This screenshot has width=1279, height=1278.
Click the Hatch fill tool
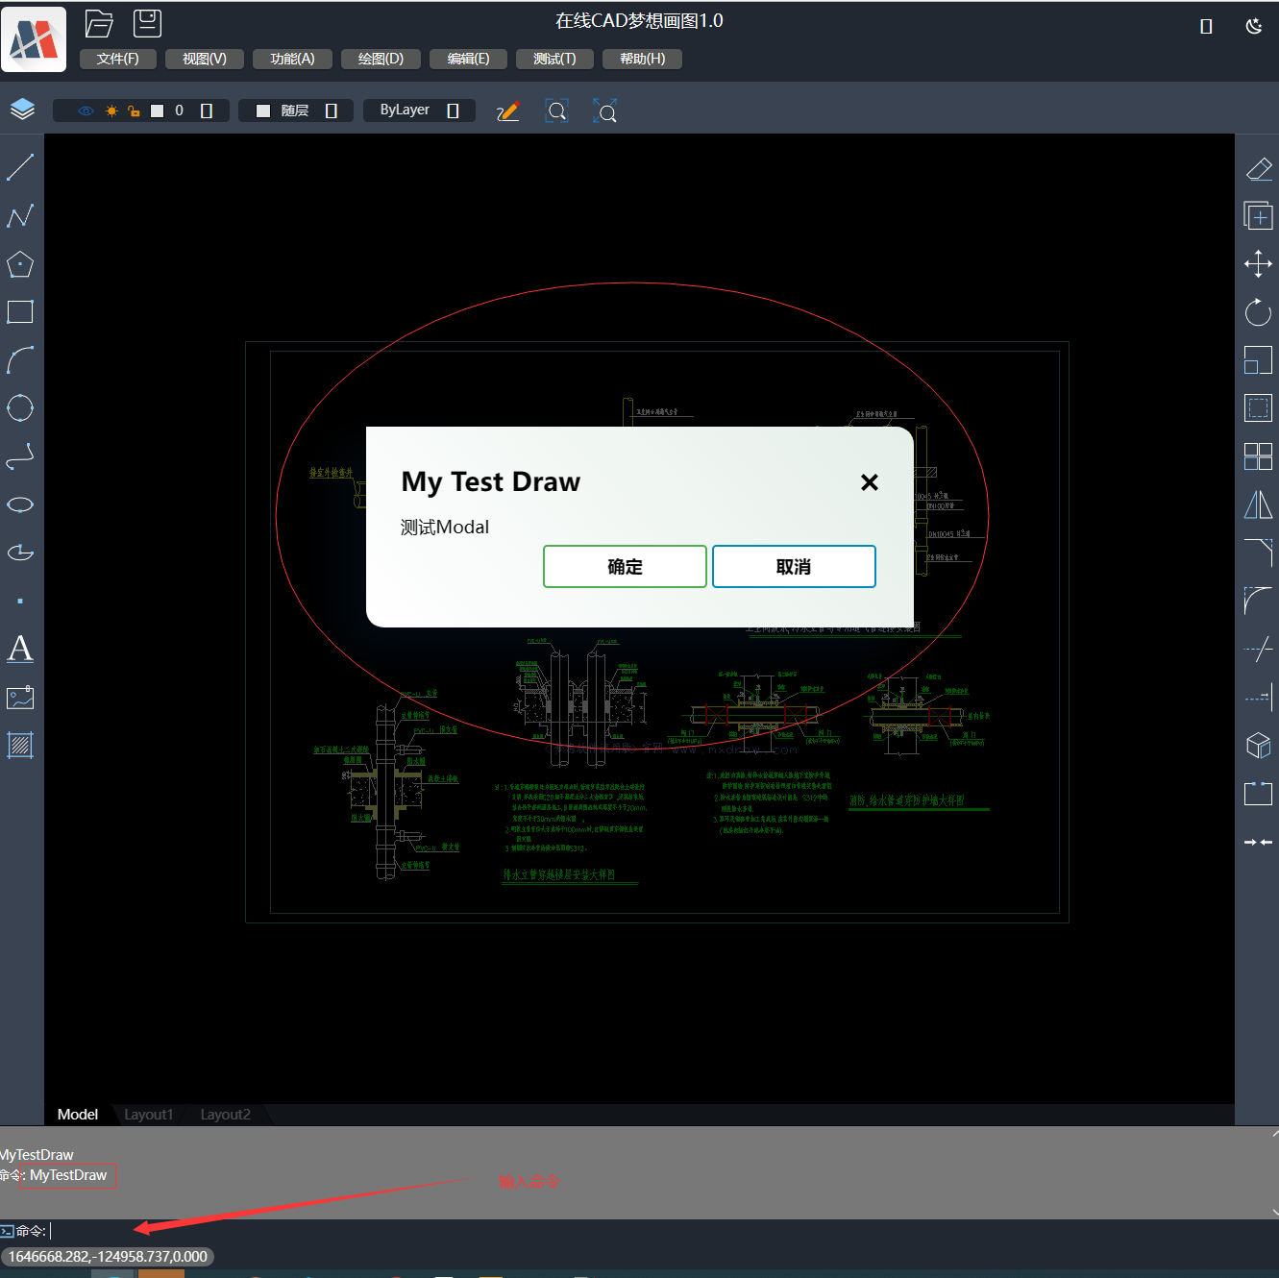tap(20, 745)
